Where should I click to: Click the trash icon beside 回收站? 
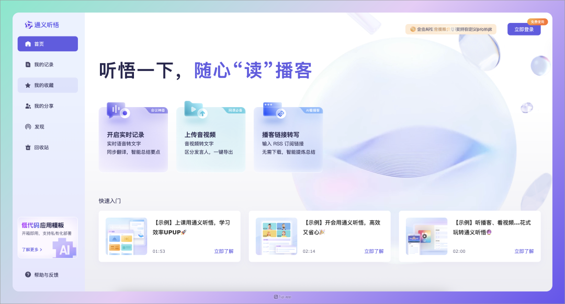pos(28,147)
